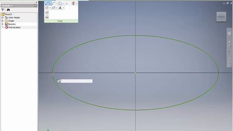Expand the Vista: Master node
This screenshot has width=233, height=131.
pos(2,17)
